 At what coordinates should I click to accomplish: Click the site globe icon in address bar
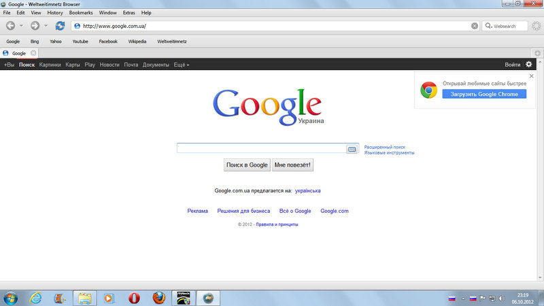tap(77, 26)
